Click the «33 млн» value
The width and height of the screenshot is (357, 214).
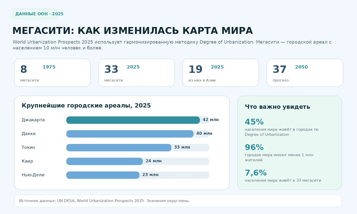click(182, 147)
